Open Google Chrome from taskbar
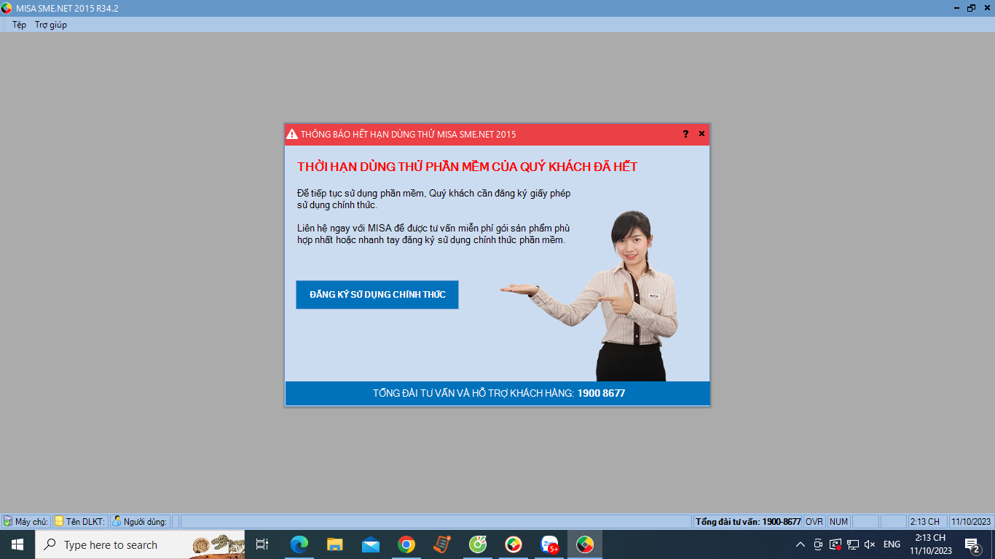Viewport: 995px width, 559px height. (x=406, y=544)
